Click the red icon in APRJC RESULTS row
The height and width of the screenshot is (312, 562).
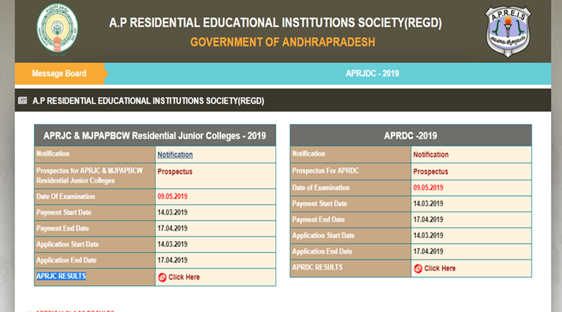click(162, 277)
